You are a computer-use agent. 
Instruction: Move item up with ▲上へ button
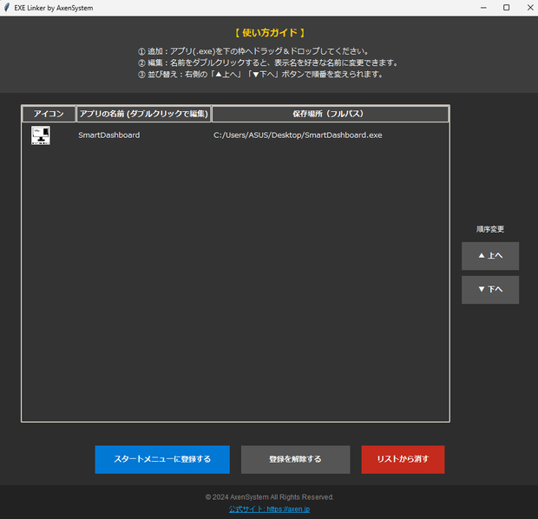[x=490, y=256]
